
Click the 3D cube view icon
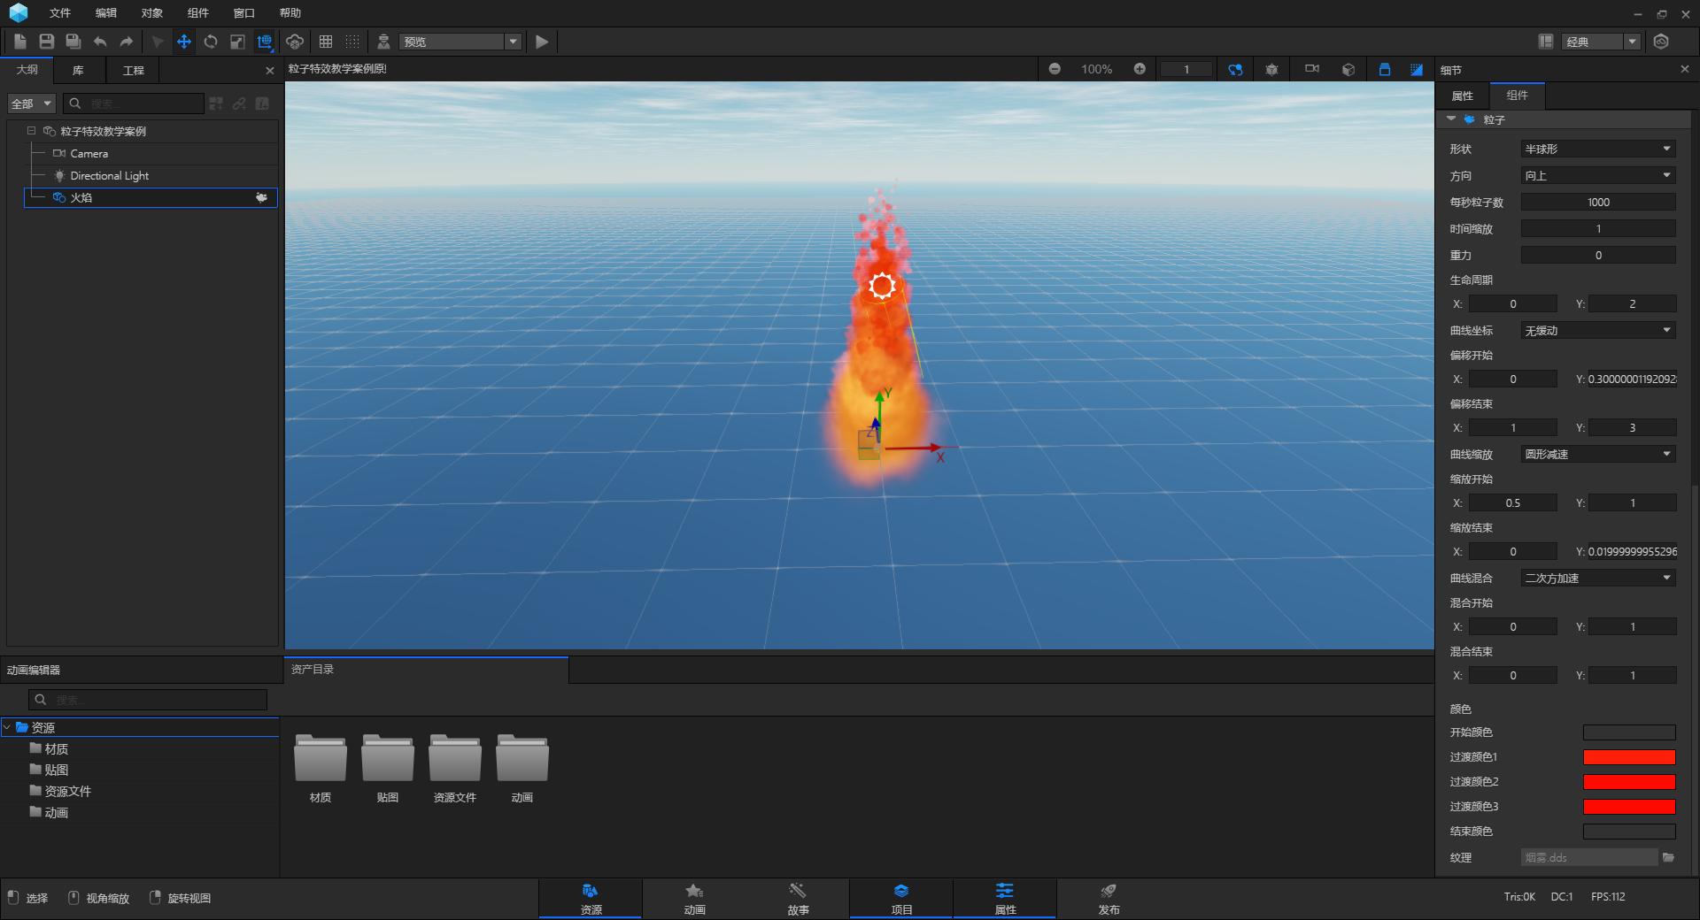[1348, 69]
